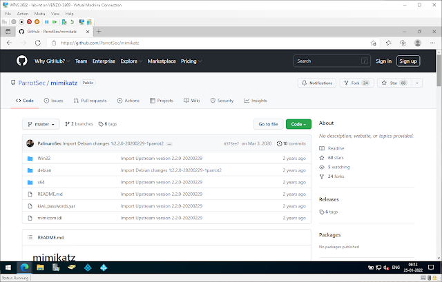
Task: Expand the commit message ellipsis
Action: point(169,144)
